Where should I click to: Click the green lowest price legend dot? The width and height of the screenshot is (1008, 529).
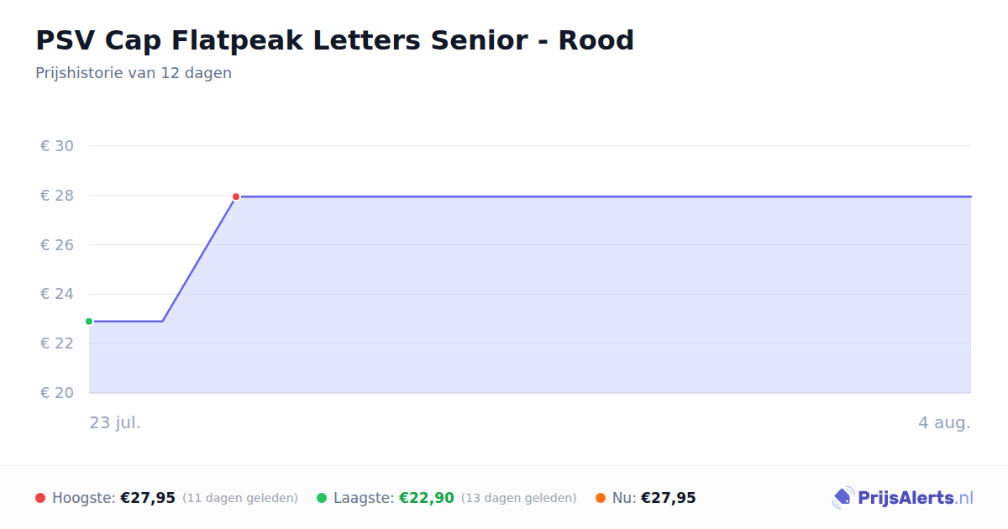click(322, 498)
